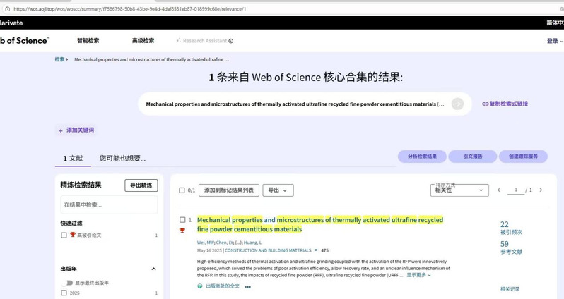Click the copy query link icon
The width and height of the screenshot is (564, 299).
(x=486, y=104)
